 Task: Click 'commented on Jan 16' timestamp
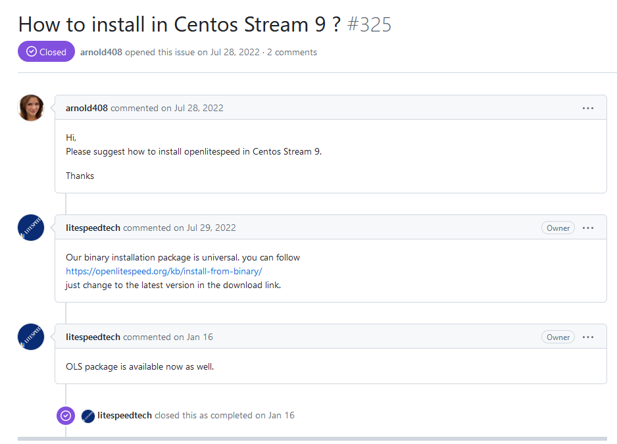[168, 337]
